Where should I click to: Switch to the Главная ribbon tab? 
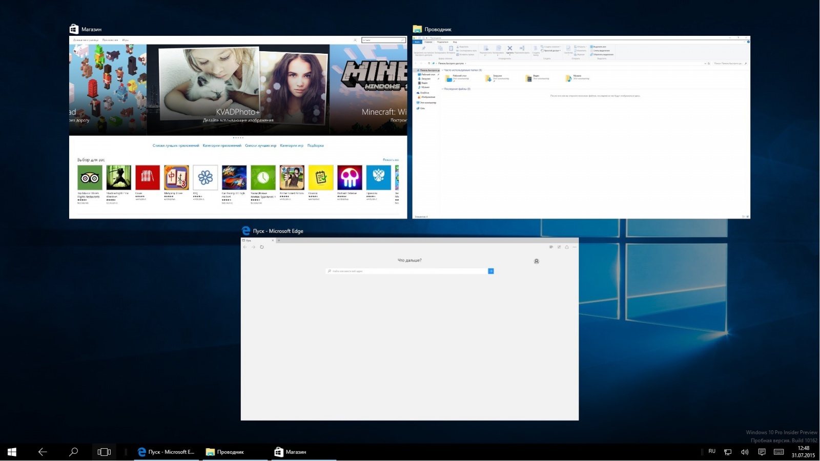tap(428, 42)
